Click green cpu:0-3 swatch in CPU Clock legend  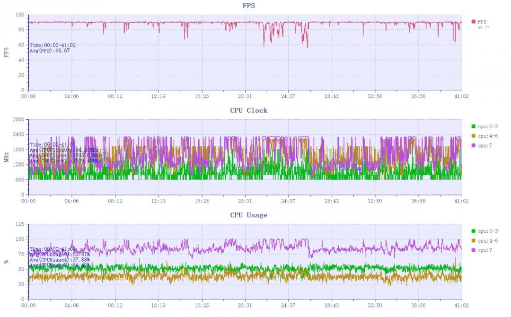[x=473, y=126]
